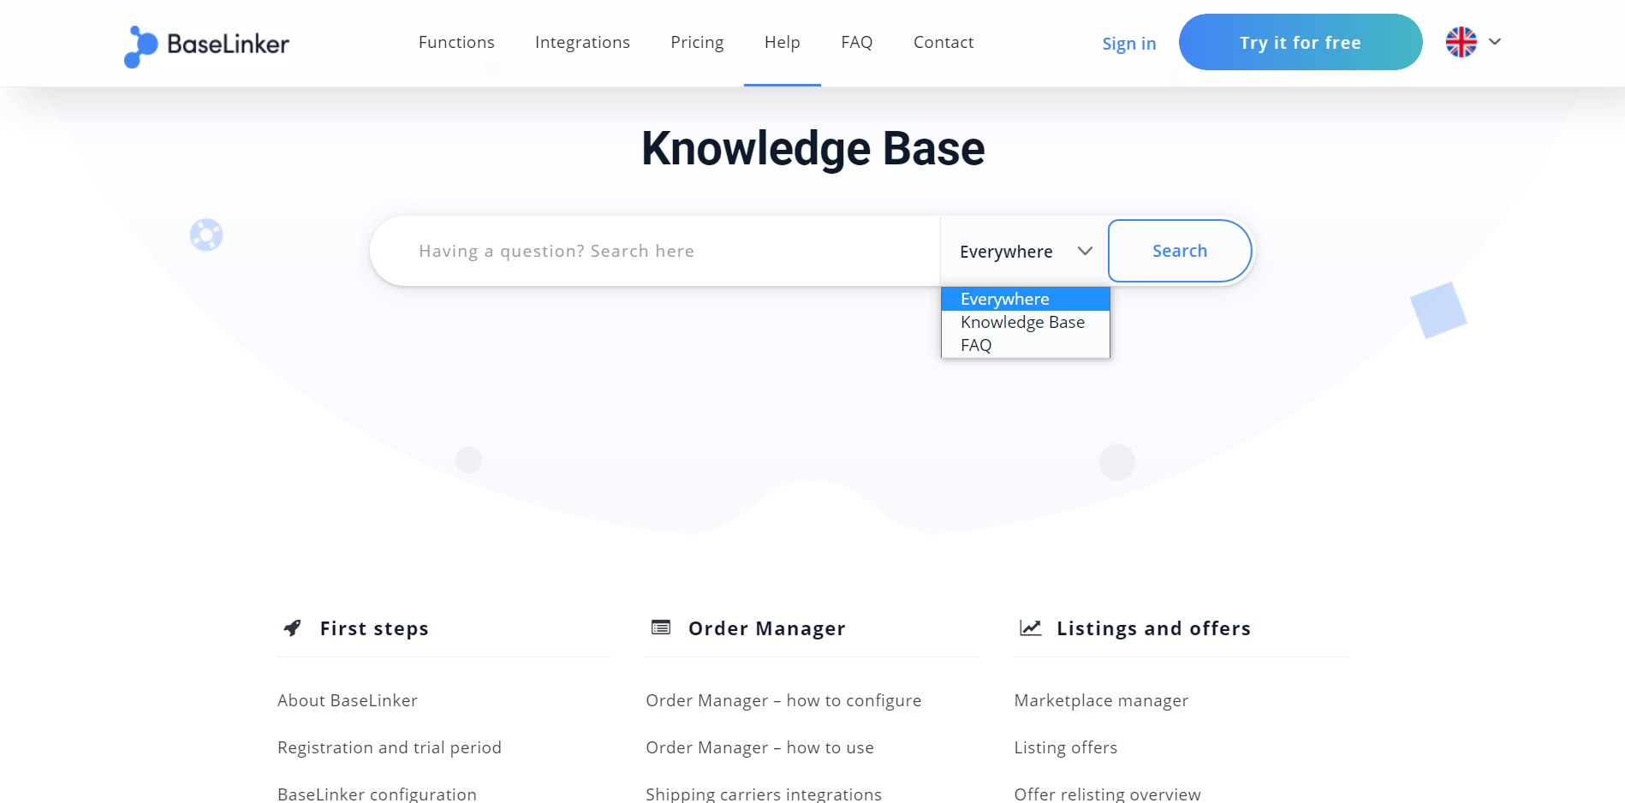
Task: Open Listing offers article
Action: [1066, 747]
